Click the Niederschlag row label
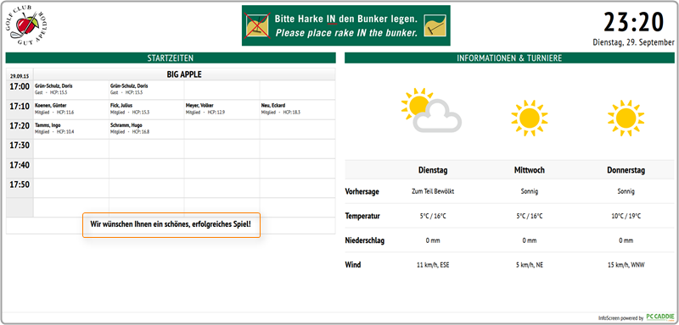 click(365, 240)
